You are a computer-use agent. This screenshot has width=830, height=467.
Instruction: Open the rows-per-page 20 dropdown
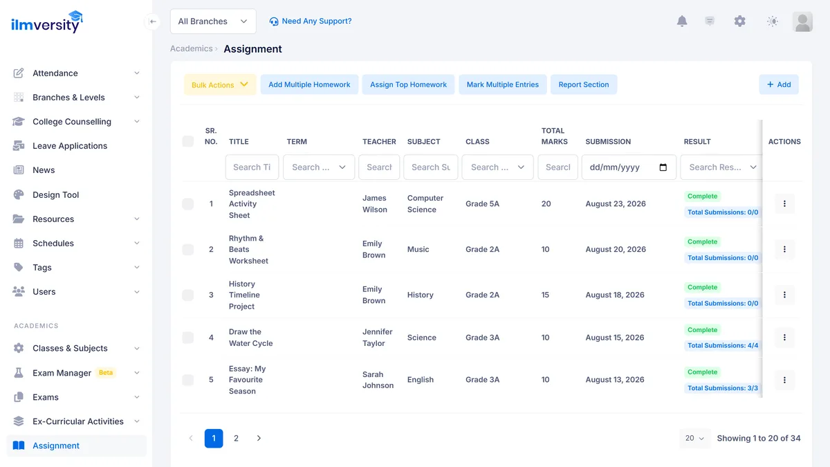coord(694,438)
